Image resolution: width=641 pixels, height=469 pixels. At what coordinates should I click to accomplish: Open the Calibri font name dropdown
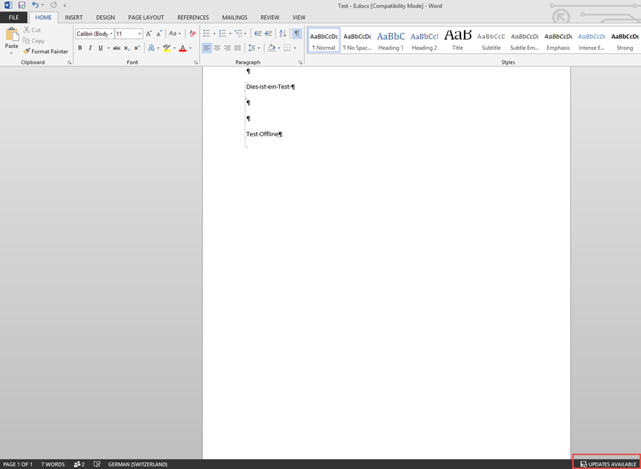111,33
